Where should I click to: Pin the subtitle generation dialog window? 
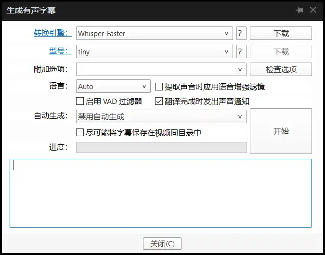point(300,10)
